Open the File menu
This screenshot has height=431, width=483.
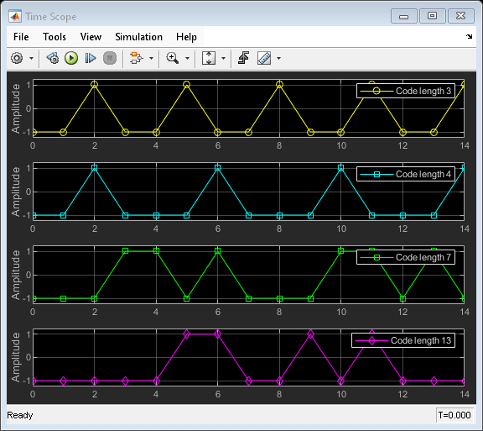pyautogui.click(x=21, y=37)
